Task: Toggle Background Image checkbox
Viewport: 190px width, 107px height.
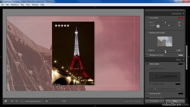Action: tap(147, 32)
